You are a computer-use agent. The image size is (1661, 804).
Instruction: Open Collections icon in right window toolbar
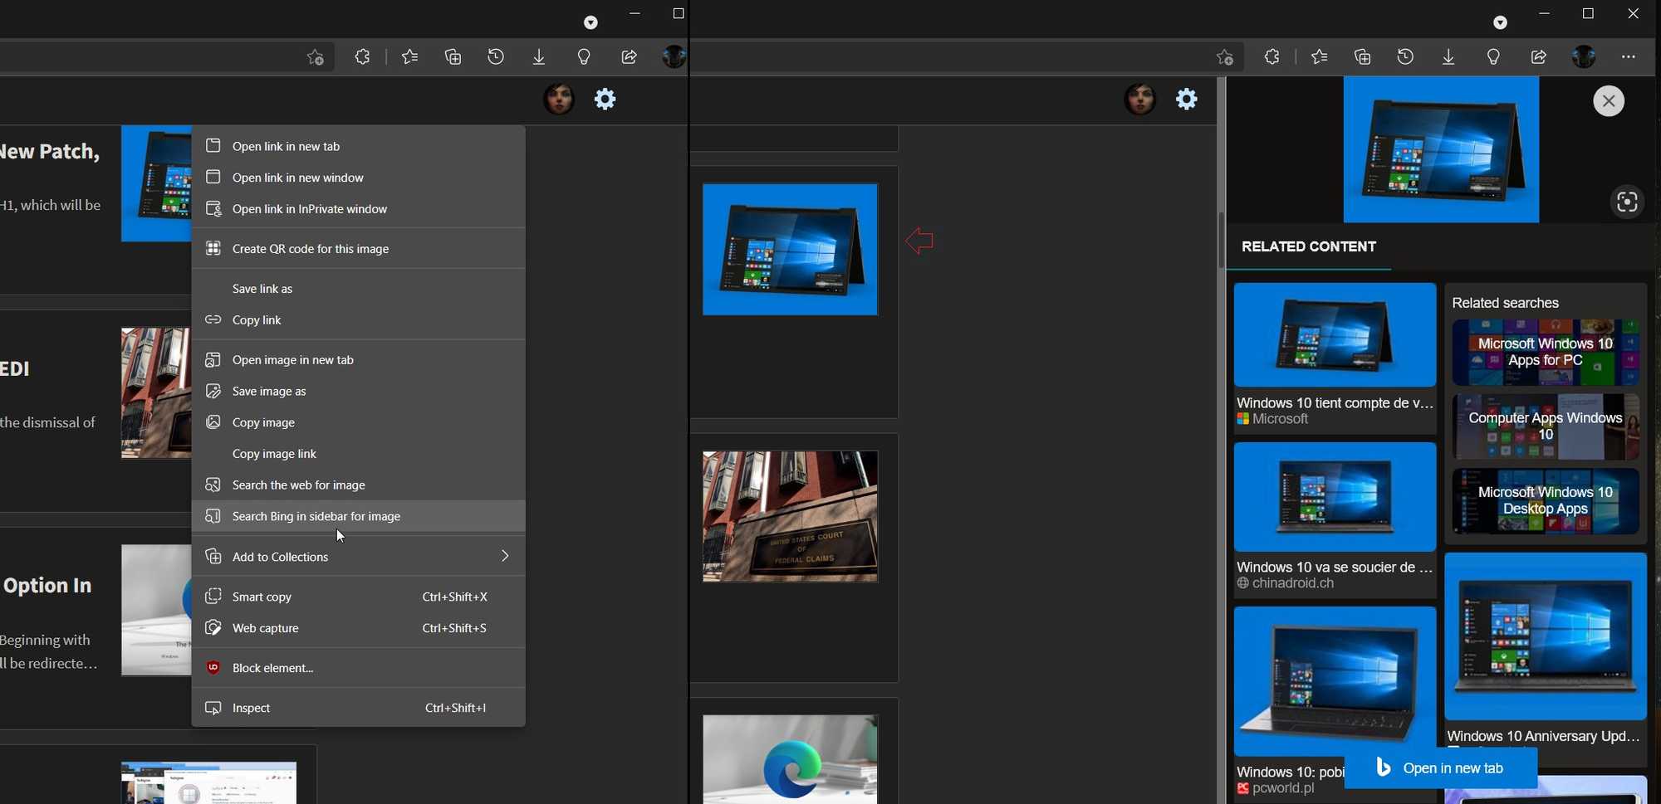(x=1362, y=57)
